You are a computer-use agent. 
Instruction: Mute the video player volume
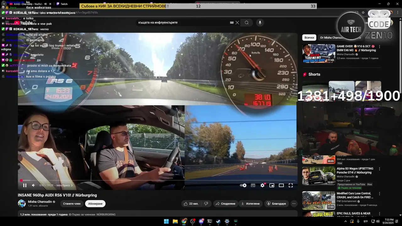tap(33, 185)
